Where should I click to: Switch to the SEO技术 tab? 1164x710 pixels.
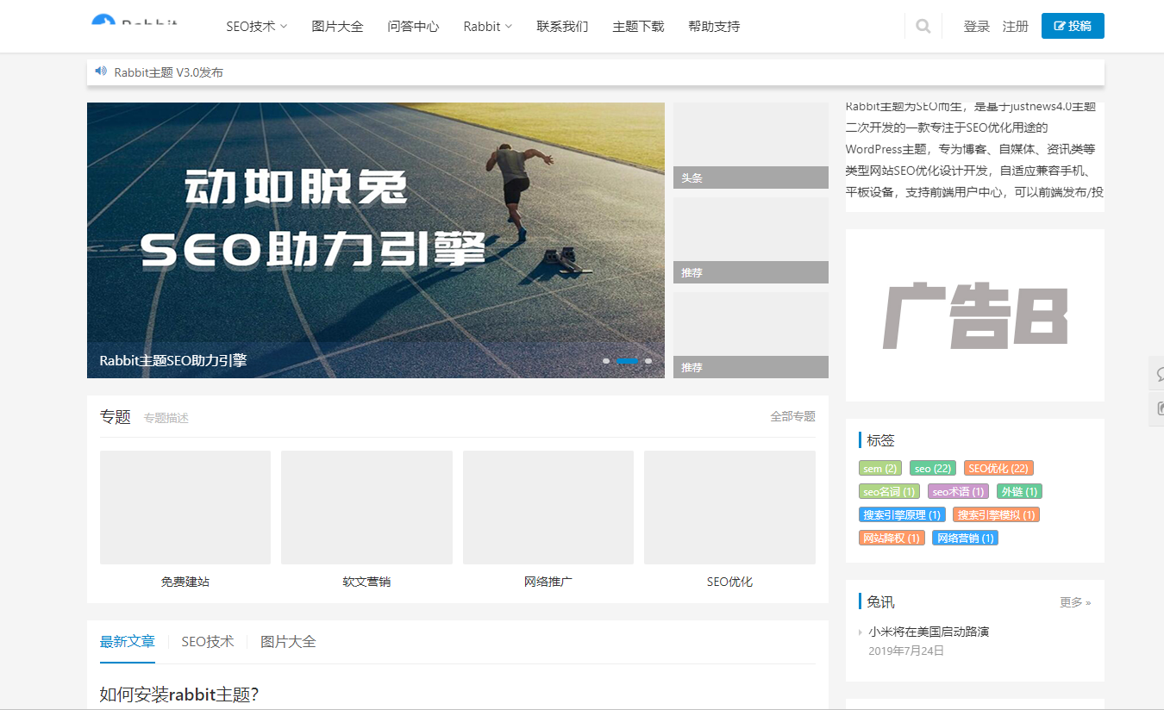tap(208, 642)
